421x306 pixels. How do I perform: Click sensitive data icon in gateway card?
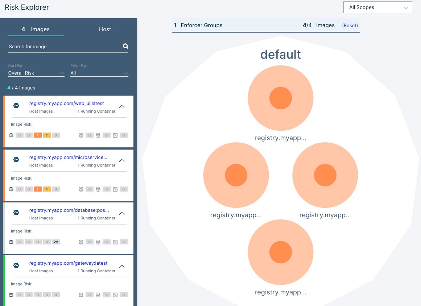(98, 295)
